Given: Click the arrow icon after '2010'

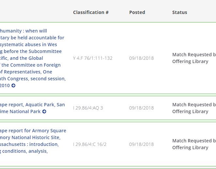Looking at the screenshot, I should tap(13, 85).
